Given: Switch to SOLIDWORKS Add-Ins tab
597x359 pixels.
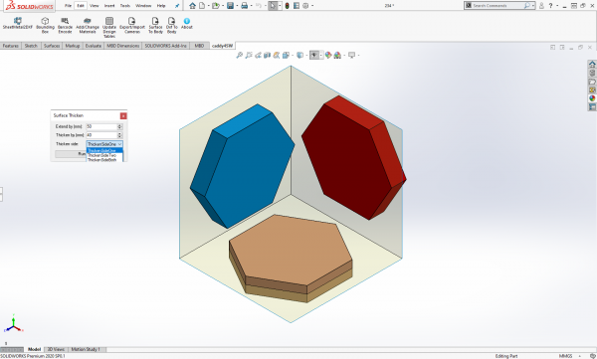Looking at the screenshot, I should (x=165, y=46).
